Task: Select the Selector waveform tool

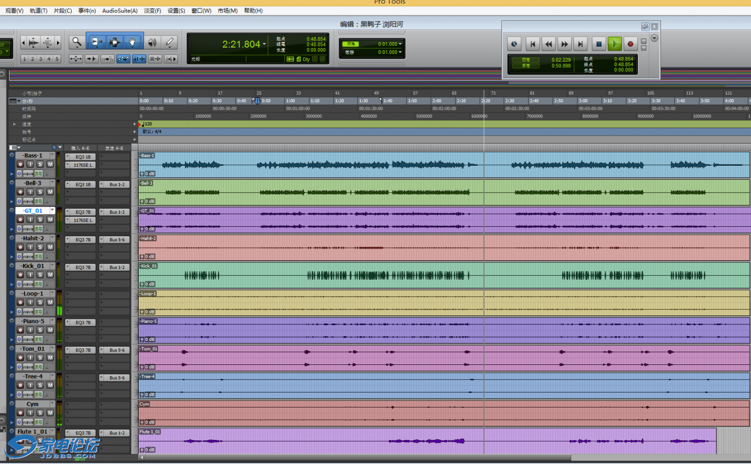Action: coord(115,43)
